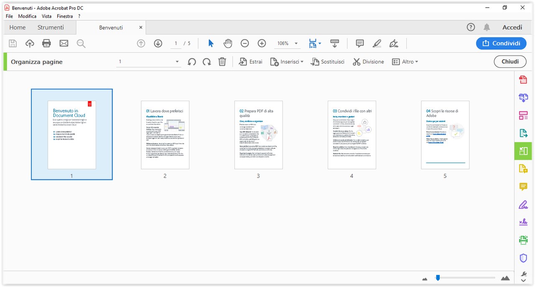Zoom out with minus icon
This screenshot has width=535, height=287.
(245, 43)
